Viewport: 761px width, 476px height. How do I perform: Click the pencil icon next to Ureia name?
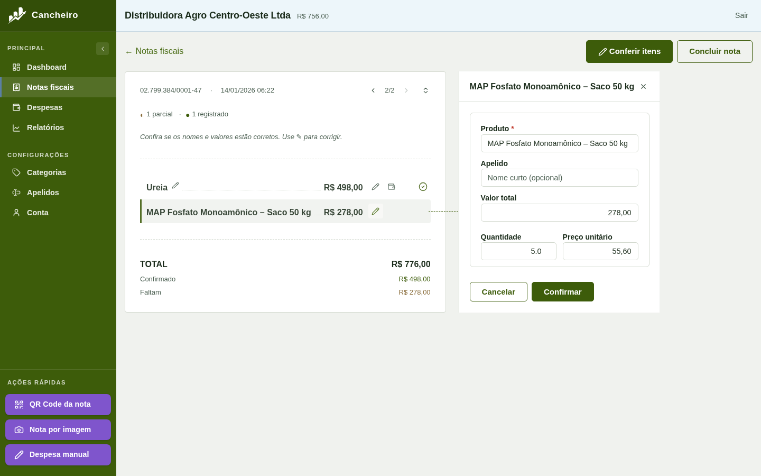point(175,186)
